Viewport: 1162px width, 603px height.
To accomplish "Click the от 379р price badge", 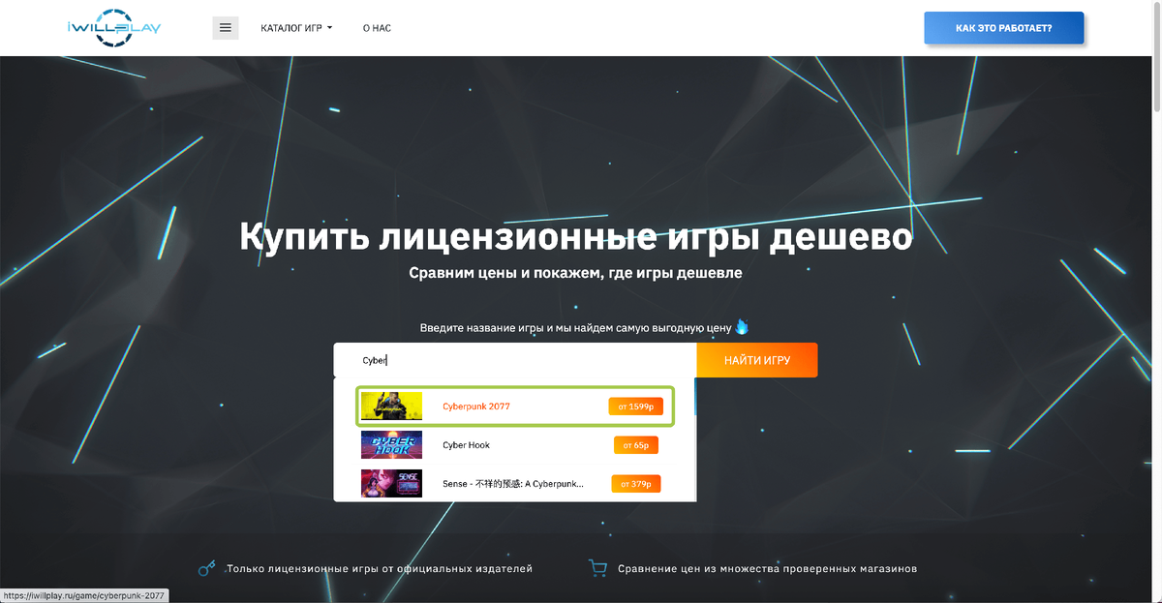I will point(636,483).
